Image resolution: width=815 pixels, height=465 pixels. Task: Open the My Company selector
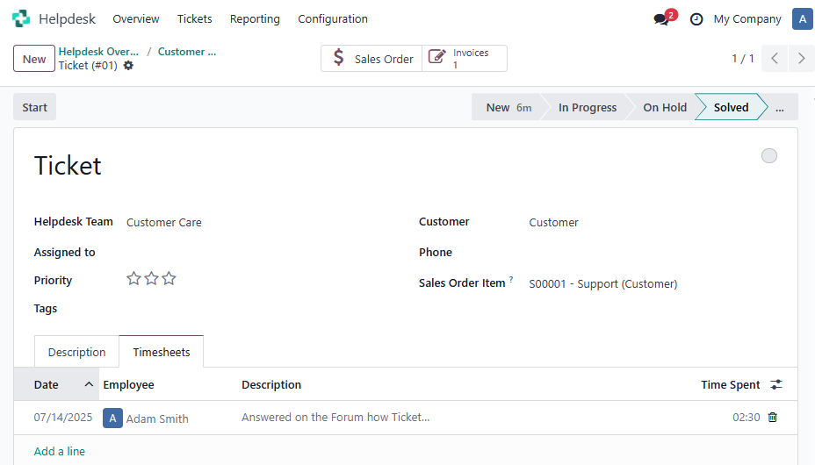[x=746, y=19]
